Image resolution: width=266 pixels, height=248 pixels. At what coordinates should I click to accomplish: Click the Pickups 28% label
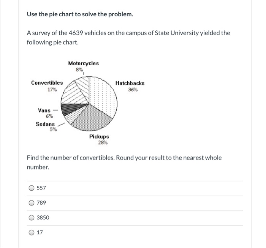point(99,140)
